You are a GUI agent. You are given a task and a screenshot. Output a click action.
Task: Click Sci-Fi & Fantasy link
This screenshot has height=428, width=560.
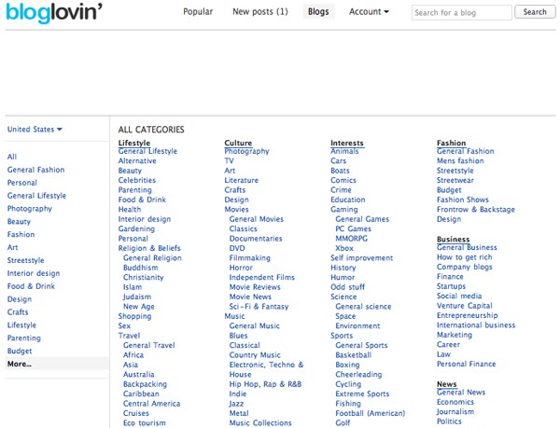click(x=259, y=307)
